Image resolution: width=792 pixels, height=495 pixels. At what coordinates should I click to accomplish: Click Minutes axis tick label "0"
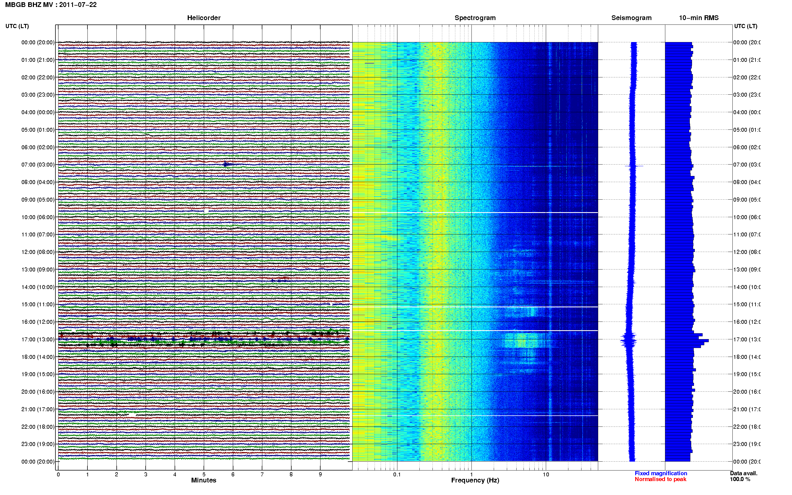[58, 474]
